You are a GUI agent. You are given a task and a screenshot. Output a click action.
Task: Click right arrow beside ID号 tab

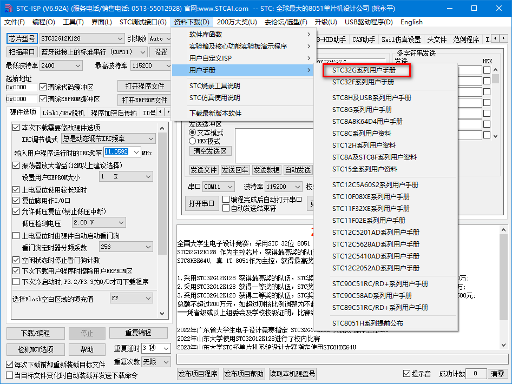pyautogui.click(x=168, y=112)
